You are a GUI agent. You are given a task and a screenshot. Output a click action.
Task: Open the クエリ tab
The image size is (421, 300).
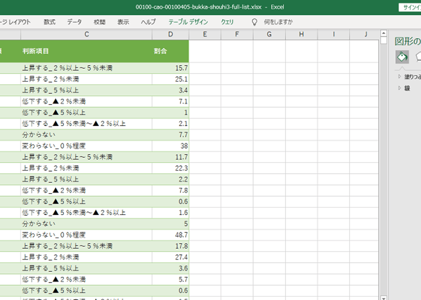click(227, 22)
